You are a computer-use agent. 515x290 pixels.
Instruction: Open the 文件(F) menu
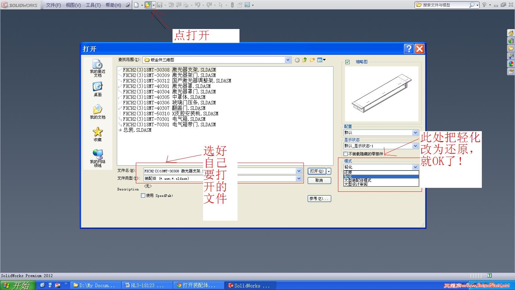53,5
